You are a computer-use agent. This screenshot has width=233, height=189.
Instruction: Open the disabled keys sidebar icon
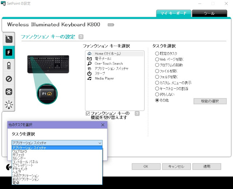[9, 79]
